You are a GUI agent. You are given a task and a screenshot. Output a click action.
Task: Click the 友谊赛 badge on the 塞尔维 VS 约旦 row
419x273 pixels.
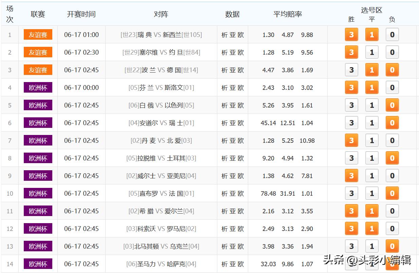click(x=38, y=52)
